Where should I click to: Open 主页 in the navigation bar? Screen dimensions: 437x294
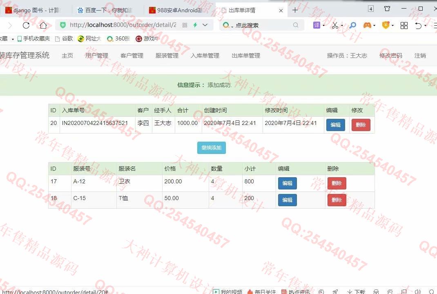click(x=67, y=56)
